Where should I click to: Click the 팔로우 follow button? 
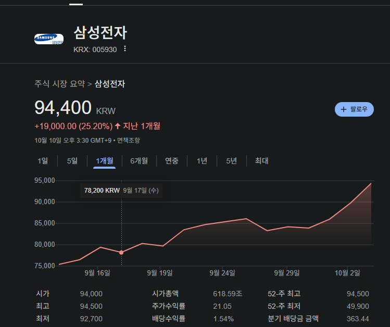(x=354, y=109)
